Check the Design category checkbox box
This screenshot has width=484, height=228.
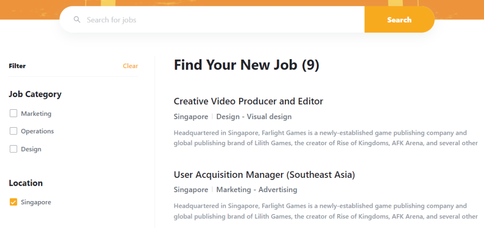click(13, 149)
